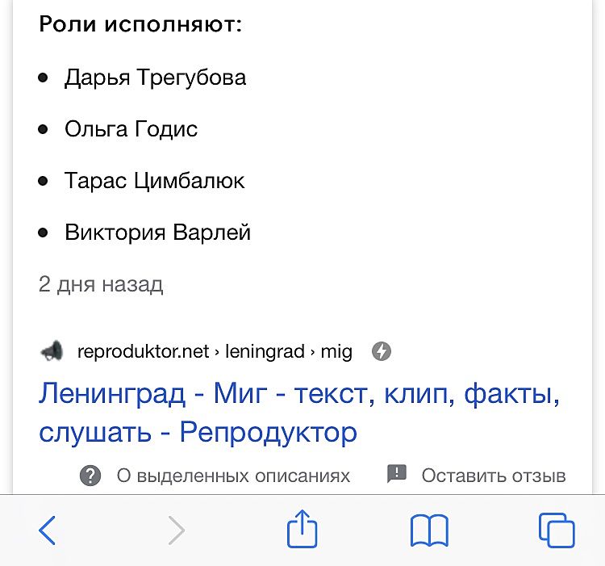Tap the Safari back arrow

(48, 530)
